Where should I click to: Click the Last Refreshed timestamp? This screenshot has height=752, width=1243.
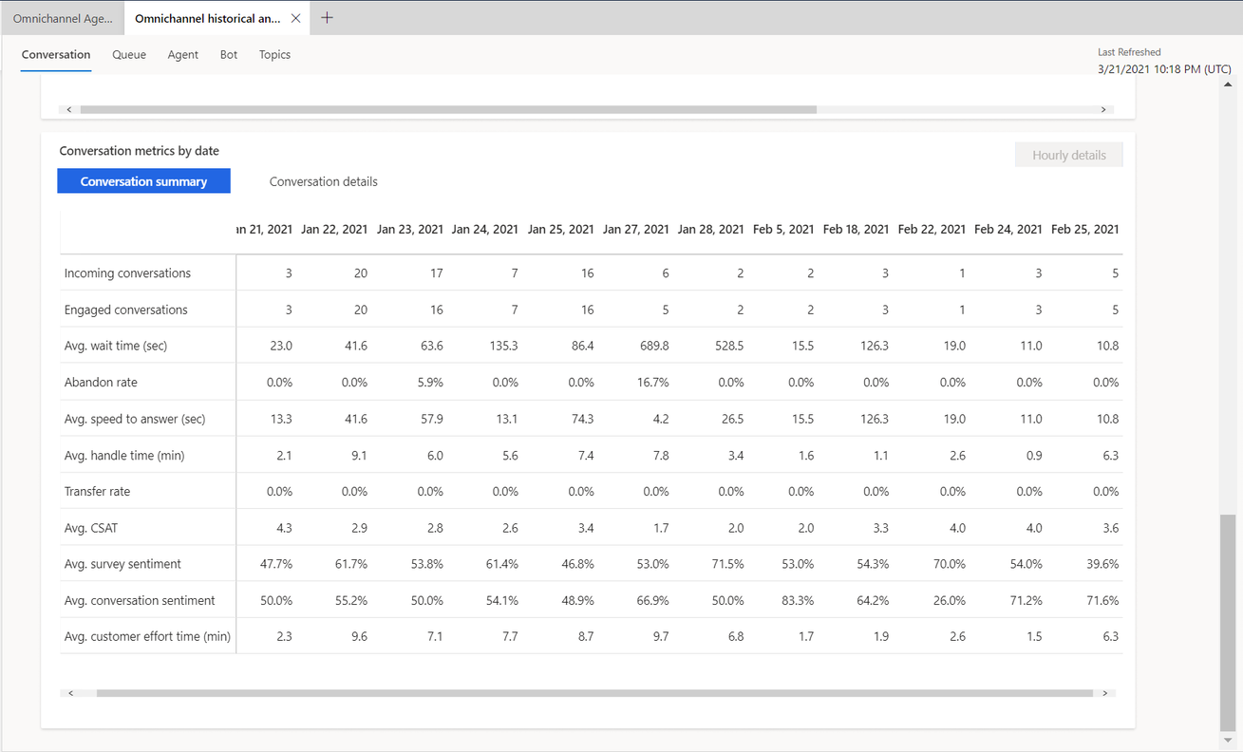pos(1164,69)
